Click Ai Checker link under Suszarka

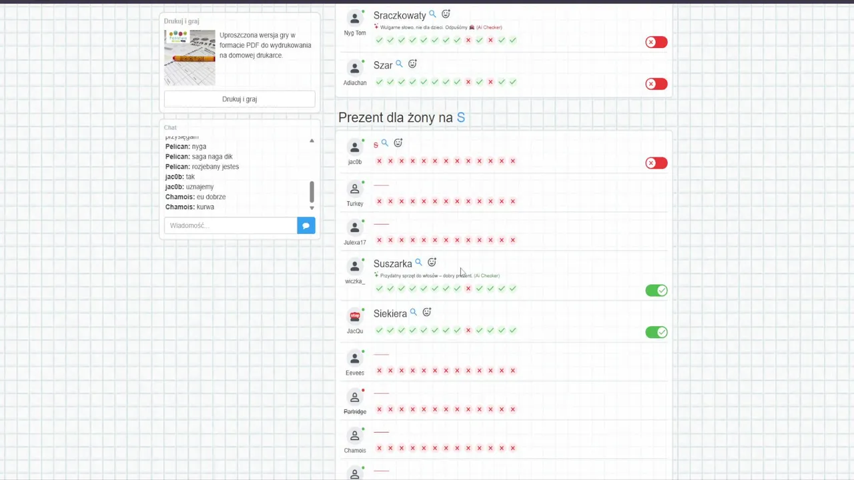tap(486, 275)
